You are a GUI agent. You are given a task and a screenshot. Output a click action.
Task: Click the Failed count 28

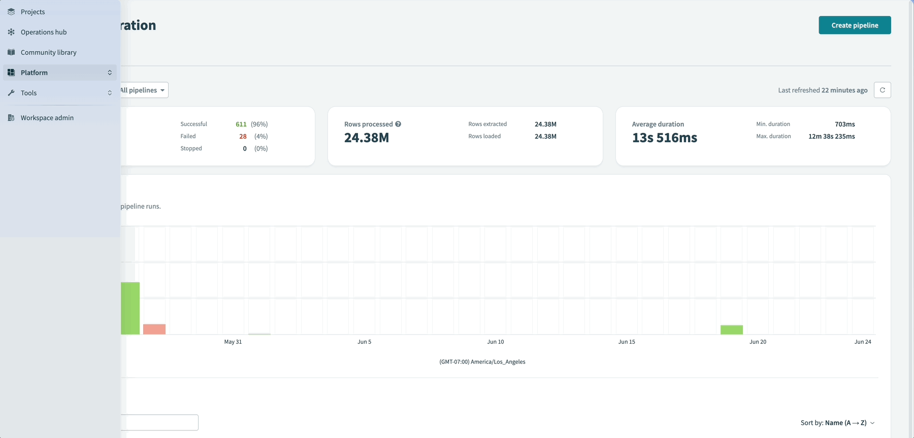click(243, 136)
